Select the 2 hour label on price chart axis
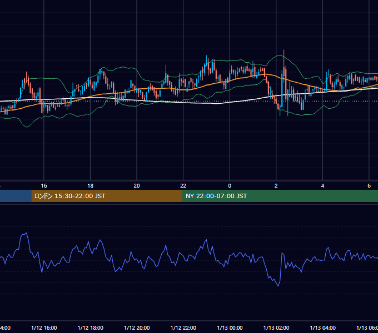The width and height of the screenshot is (378, 333). 276,186
